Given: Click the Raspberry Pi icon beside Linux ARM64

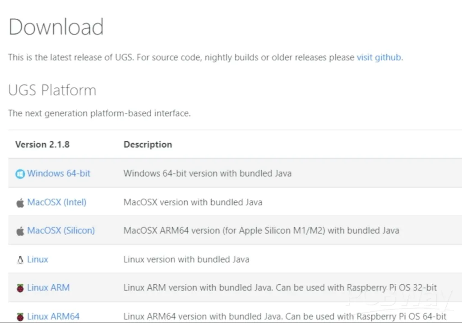Looking at the screenshot, I should [x=20, y=317].
